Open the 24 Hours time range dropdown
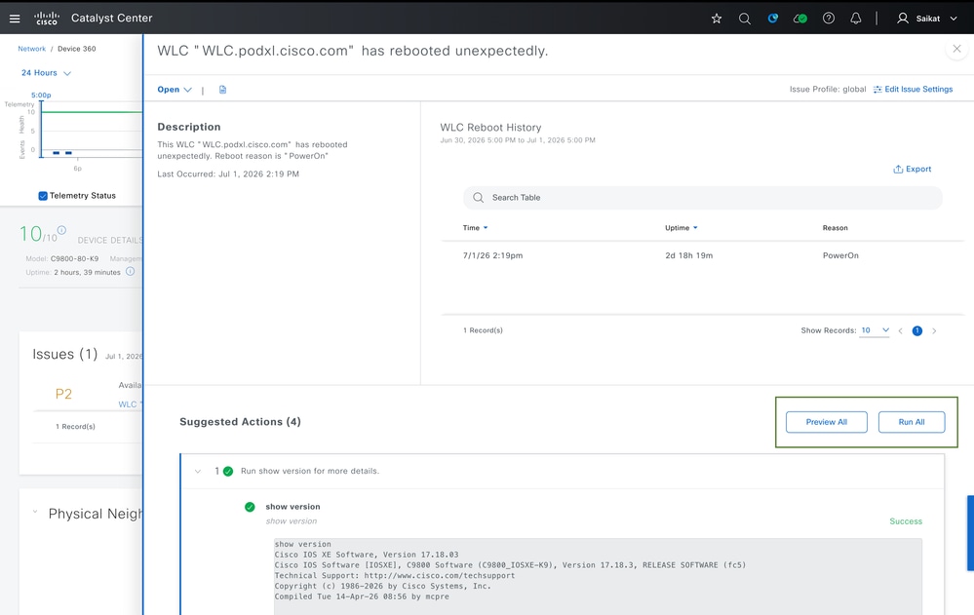This screenshot has width=974, height=615. click(46, 73)
